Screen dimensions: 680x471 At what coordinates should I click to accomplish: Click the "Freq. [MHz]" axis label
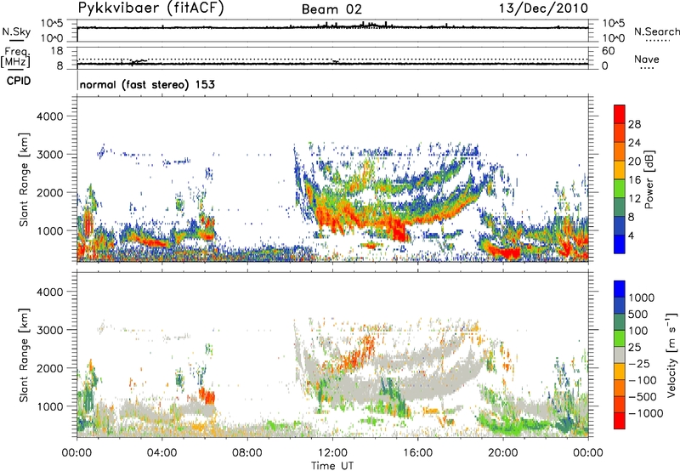(x=15, y=57)
